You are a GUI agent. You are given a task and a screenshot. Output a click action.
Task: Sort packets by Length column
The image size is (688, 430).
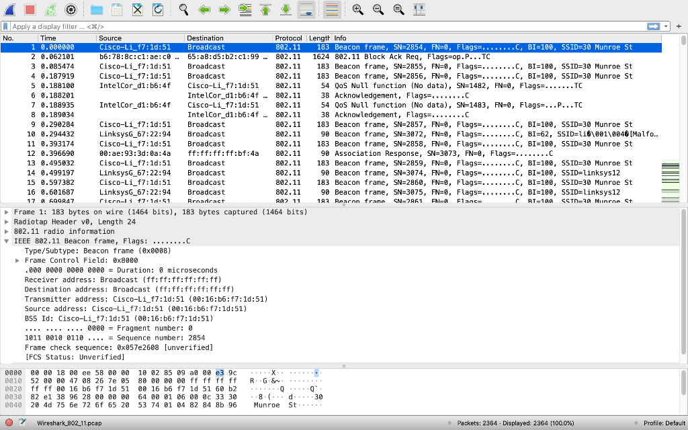[x=319, y=38]
